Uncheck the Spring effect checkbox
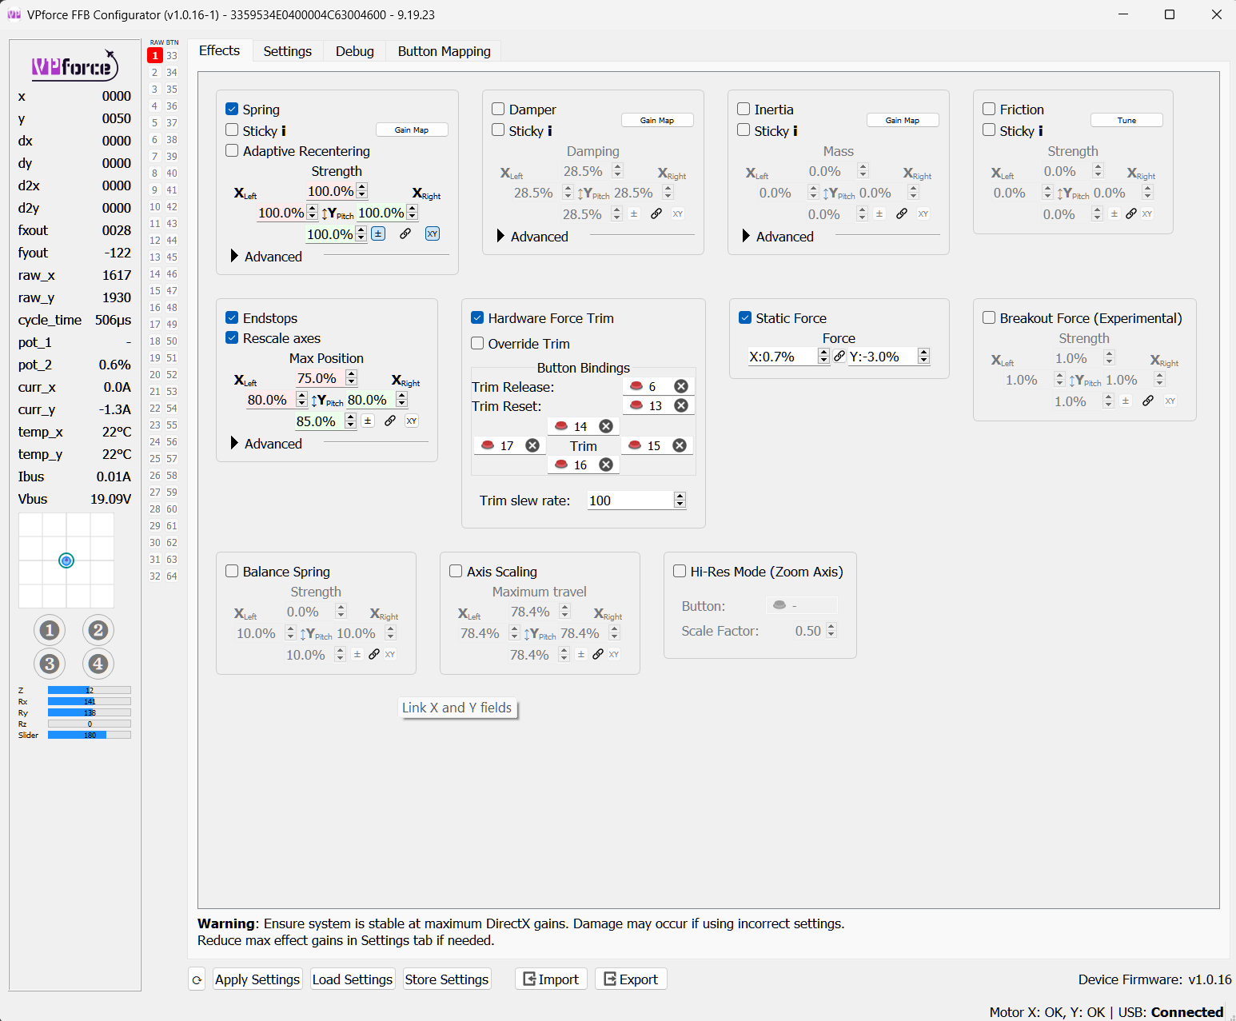 [x=232, y=109]
